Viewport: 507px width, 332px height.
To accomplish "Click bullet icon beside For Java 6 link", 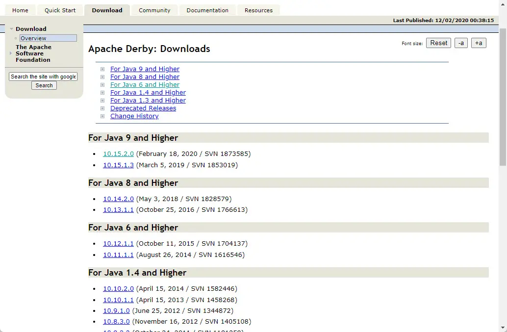I will 102,85.
